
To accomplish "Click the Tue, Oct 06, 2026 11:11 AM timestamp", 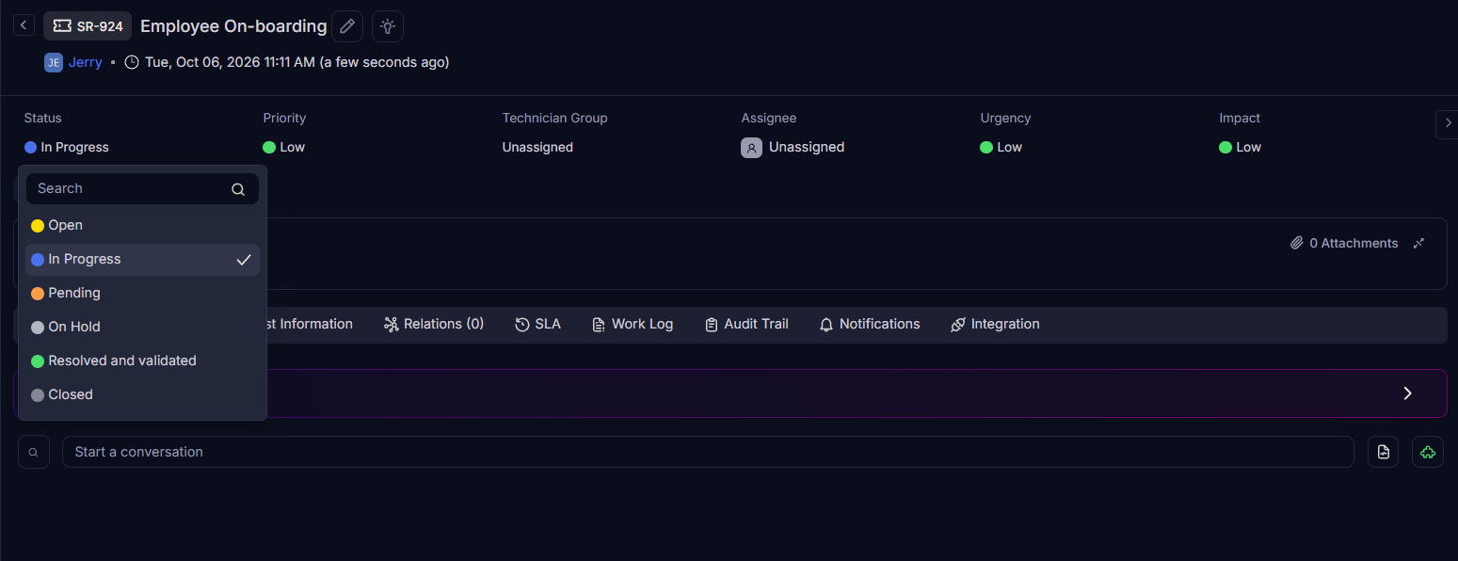I will pos(230,62).
